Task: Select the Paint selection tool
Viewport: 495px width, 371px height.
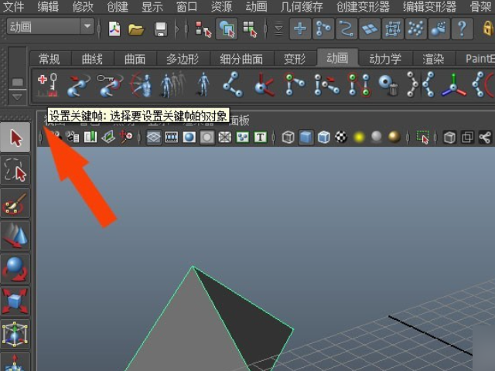Action: click(15, 203)
